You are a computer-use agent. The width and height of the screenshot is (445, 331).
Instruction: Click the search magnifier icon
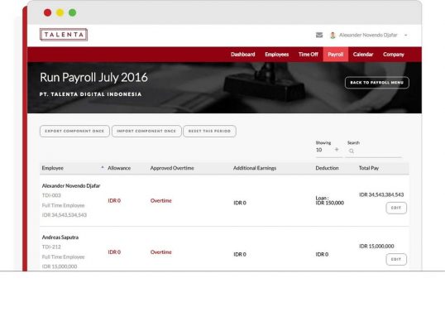point(352,151)
